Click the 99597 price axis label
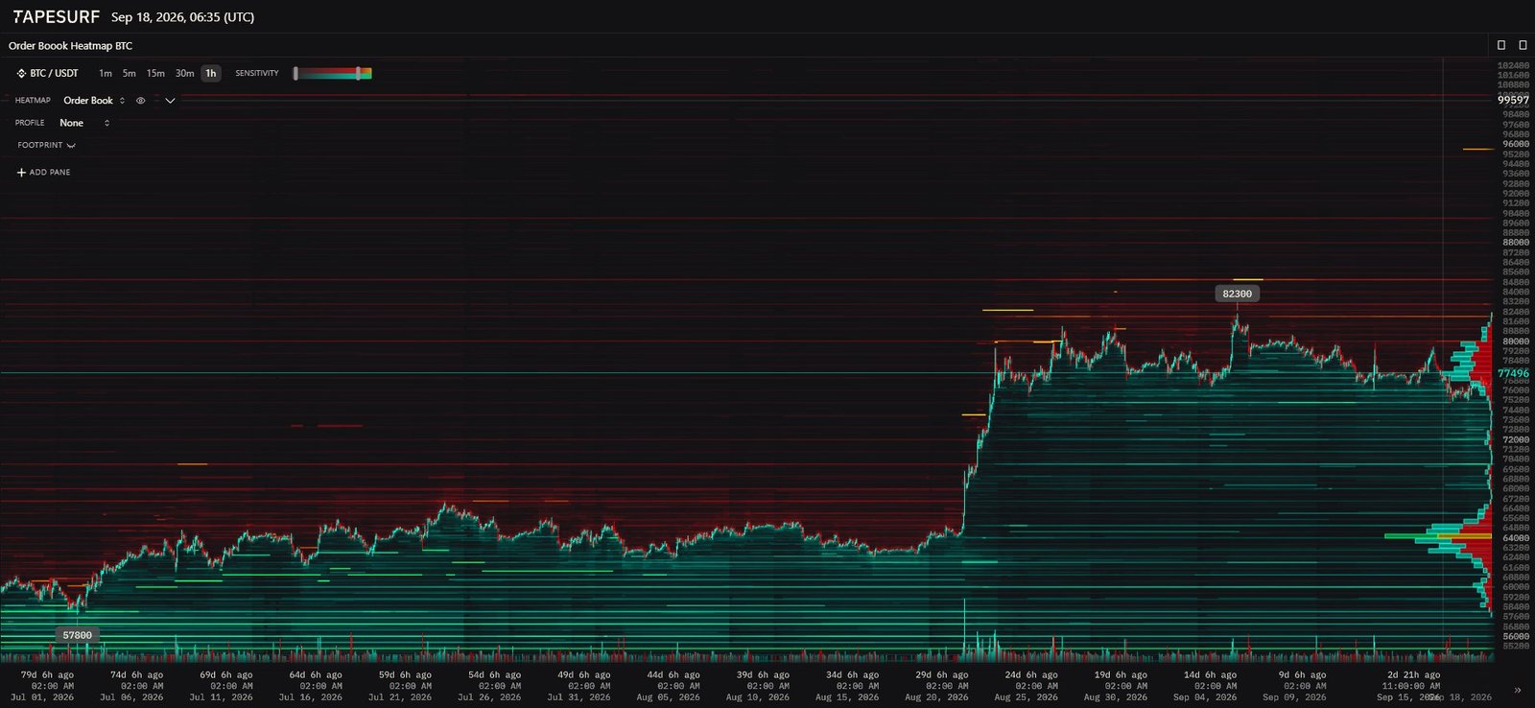Image resolution: width=1535 pixels, height=708 pixels. [1513, 100]
